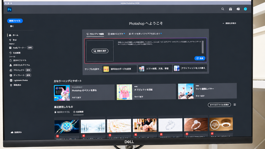Click 開く to open a file
This screenshot has width=265, height=149.
pos(12,26)
